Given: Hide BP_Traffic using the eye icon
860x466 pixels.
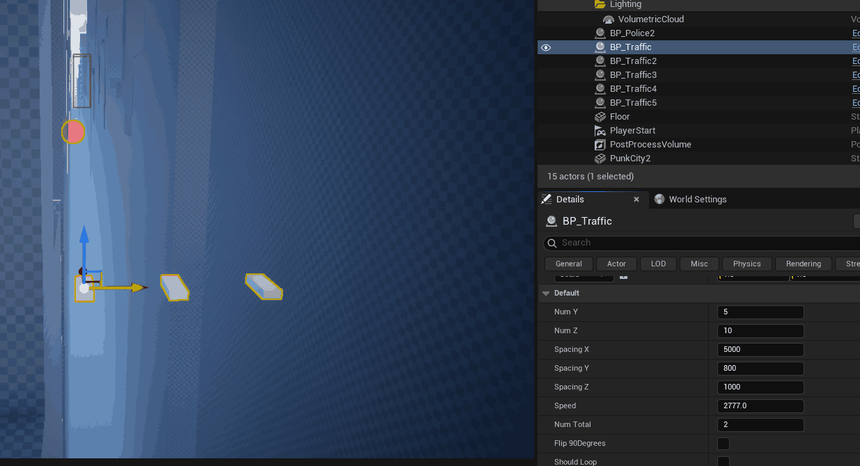Looking at the screenshot, I should pos(546,47).
